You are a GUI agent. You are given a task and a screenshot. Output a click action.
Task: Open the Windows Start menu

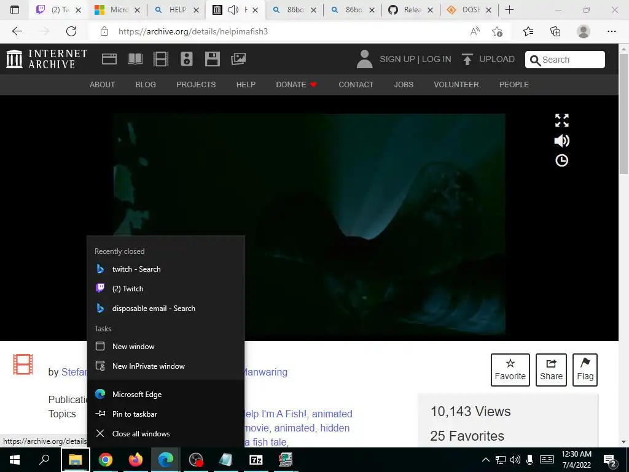[x=15, y=460]
